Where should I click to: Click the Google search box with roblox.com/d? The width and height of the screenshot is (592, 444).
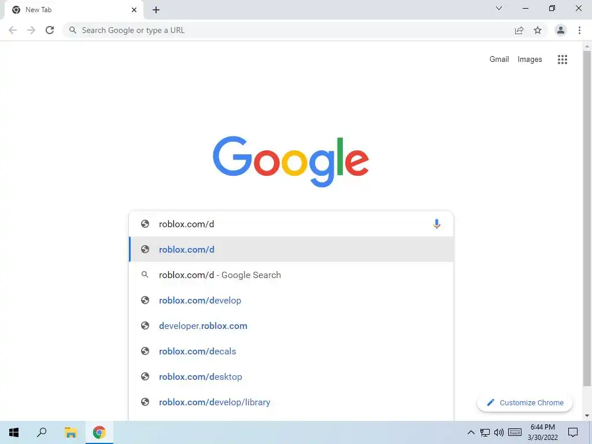pyautogui.click(x=291, y=224)
